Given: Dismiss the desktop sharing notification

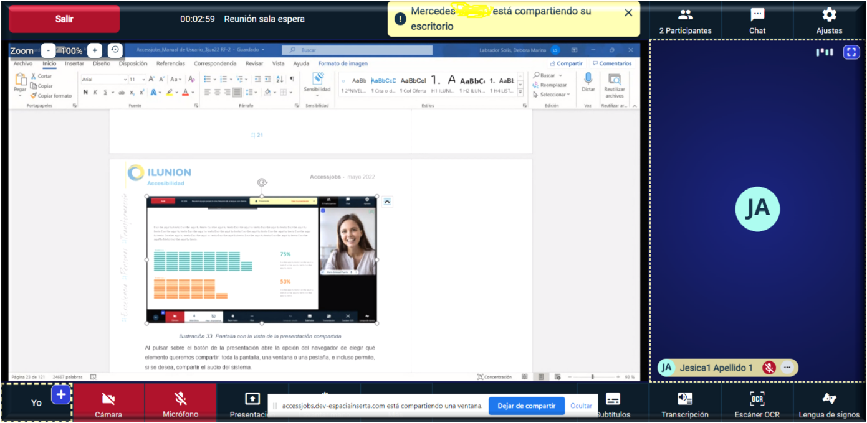Looking at the screenshot, I should [x=628, y=12].
